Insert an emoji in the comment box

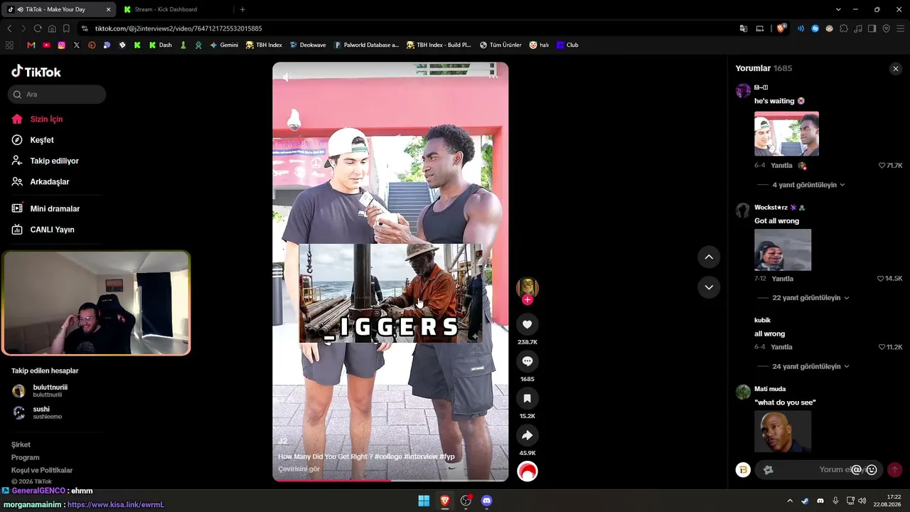[x=872, y=469]
